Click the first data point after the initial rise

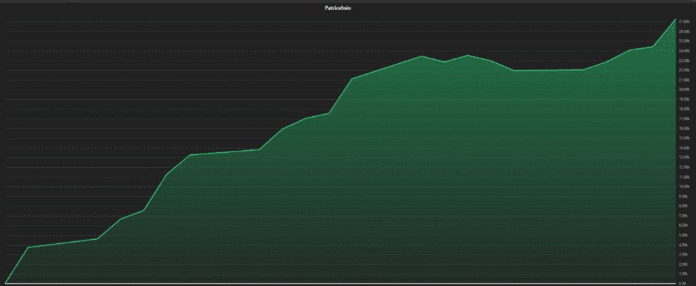pos(28,247)
